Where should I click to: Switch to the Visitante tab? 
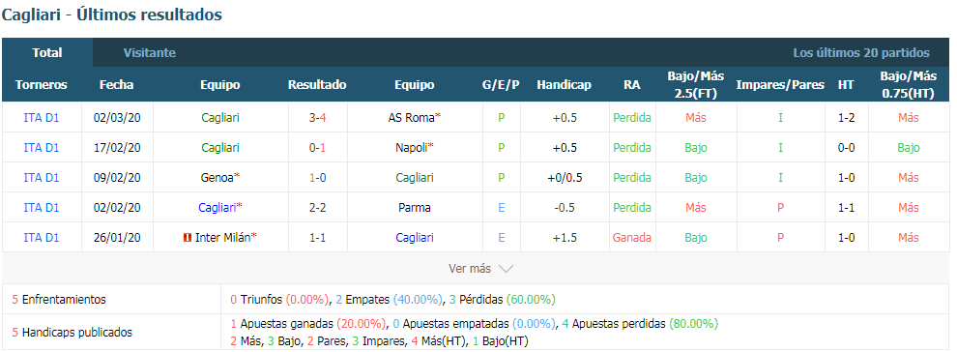click(x=150, y=53)
